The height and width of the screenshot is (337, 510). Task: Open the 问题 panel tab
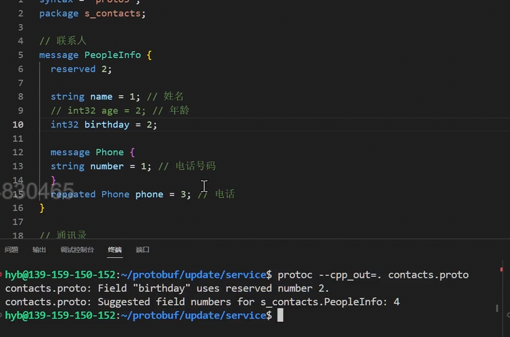[12, 250]
